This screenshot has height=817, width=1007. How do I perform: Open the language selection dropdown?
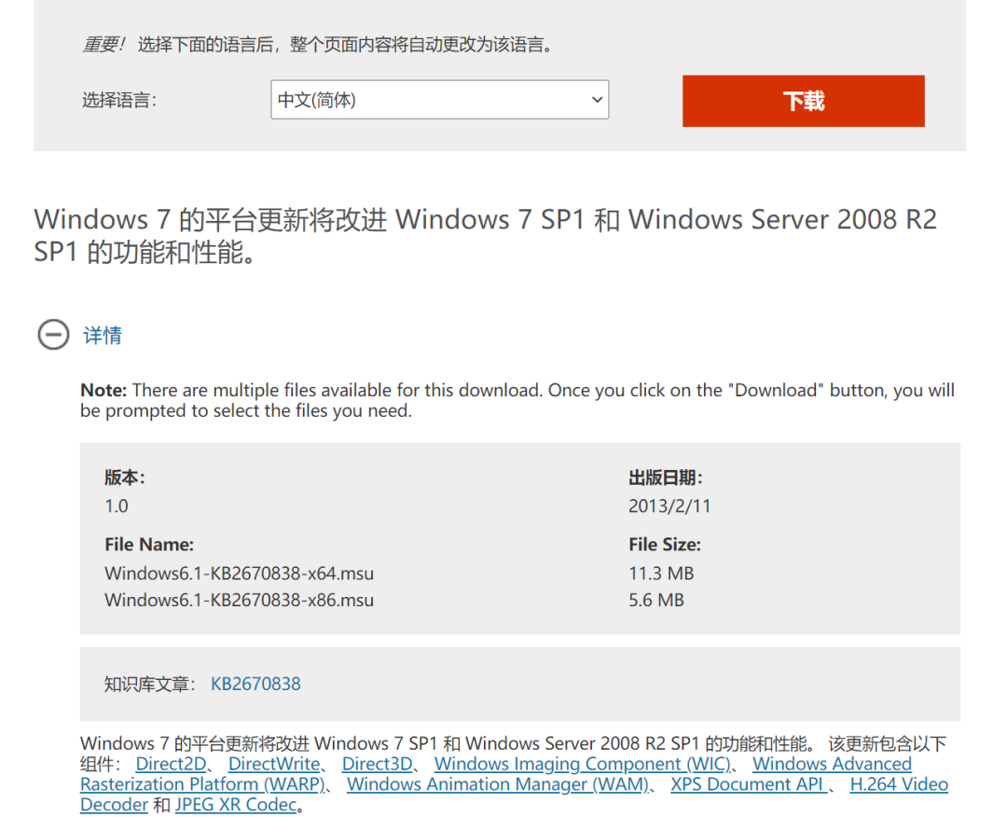pyautogui.click(x=439, y=100)
